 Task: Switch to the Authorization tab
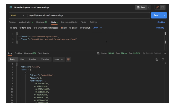pos(26,22)
